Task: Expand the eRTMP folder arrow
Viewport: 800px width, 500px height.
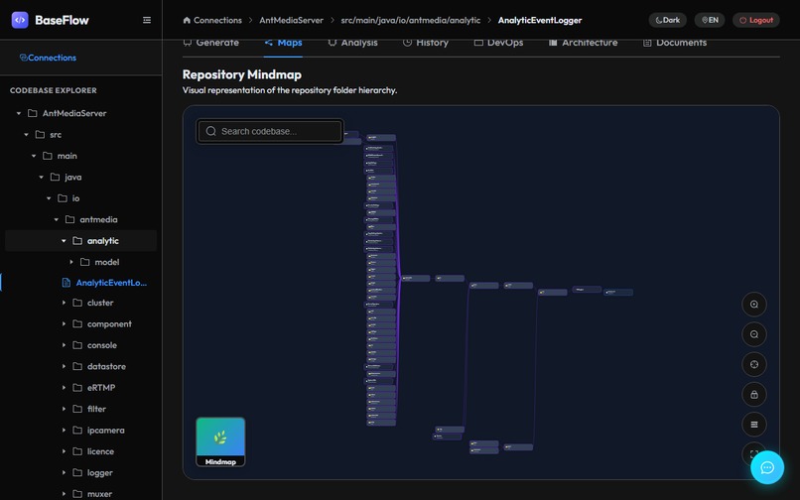Action: pyautogui.click(x=64, y=388)
